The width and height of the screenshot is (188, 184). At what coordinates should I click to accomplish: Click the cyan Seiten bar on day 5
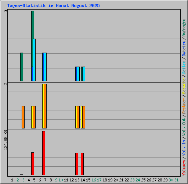click(x=34, y=60)
